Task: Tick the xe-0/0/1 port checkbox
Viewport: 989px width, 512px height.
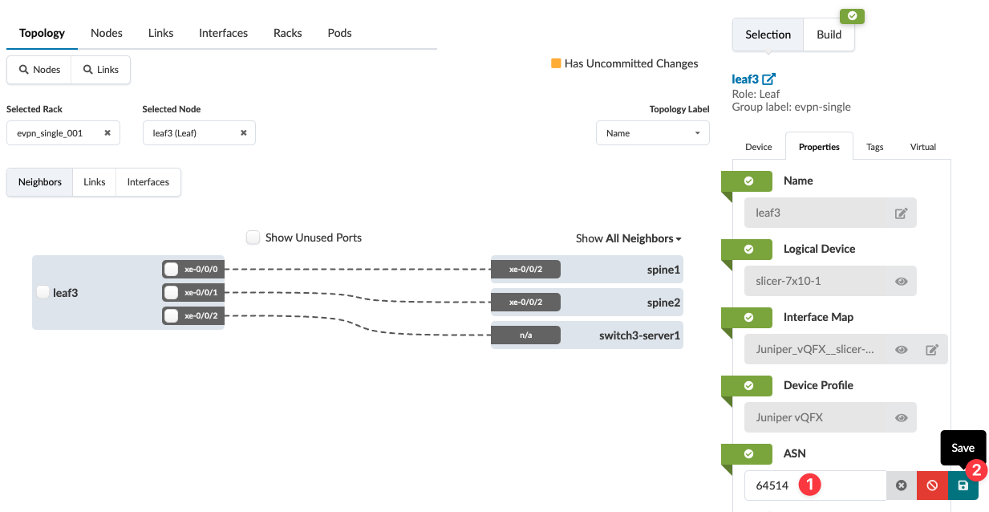Action: [171, 292]
